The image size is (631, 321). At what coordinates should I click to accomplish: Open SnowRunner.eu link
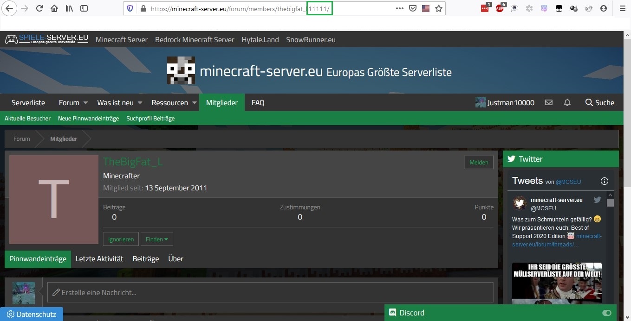coord(311,40)
